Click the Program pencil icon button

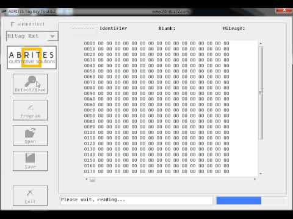(x=31, y=110)
